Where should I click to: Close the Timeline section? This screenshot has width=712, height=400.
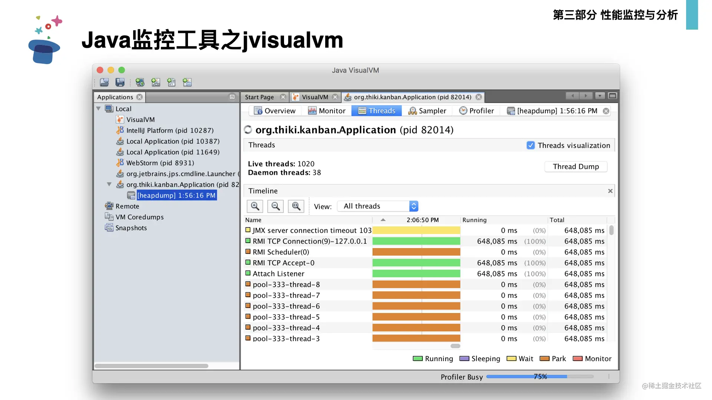[x=610, y=191]
